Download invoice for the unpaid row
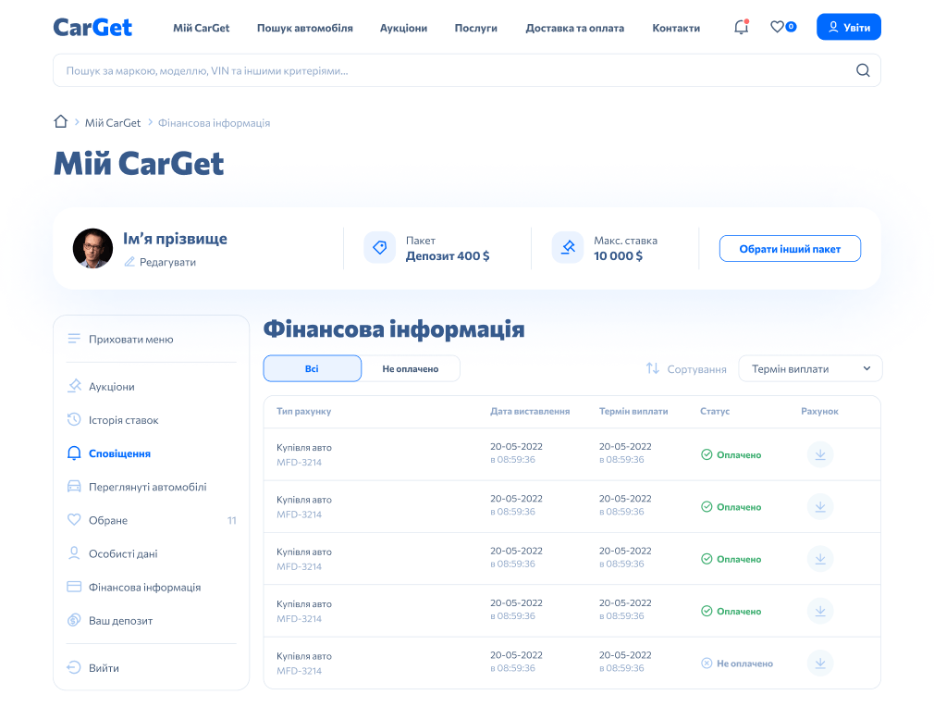This screenshot has width=934, height=707. [820, 663]
